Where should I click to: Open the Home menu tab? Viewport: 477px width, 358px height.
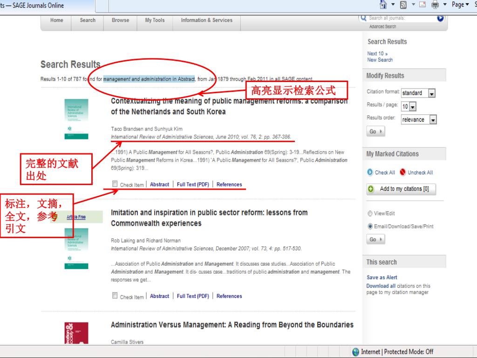[56, 21]
